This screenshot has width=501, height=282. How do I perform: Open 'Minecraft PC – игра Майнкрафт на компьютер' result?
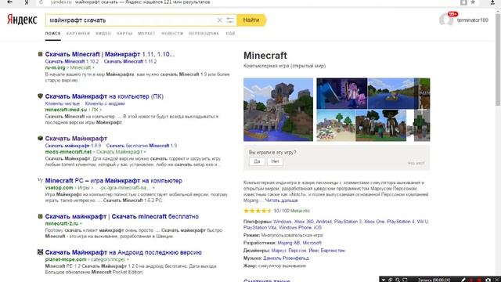[x=114, y=181]
